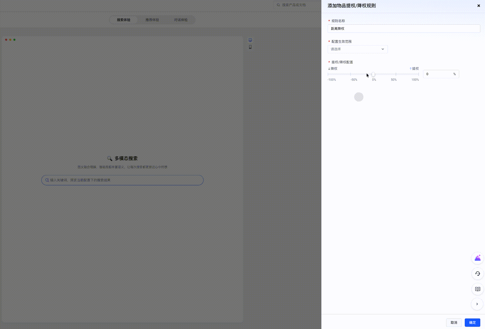Click the 搜索产品或文档 search box

[298, 5]
